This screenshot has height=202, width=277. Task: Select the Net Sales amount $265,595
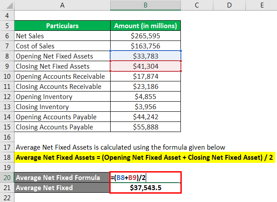[145, 36]
